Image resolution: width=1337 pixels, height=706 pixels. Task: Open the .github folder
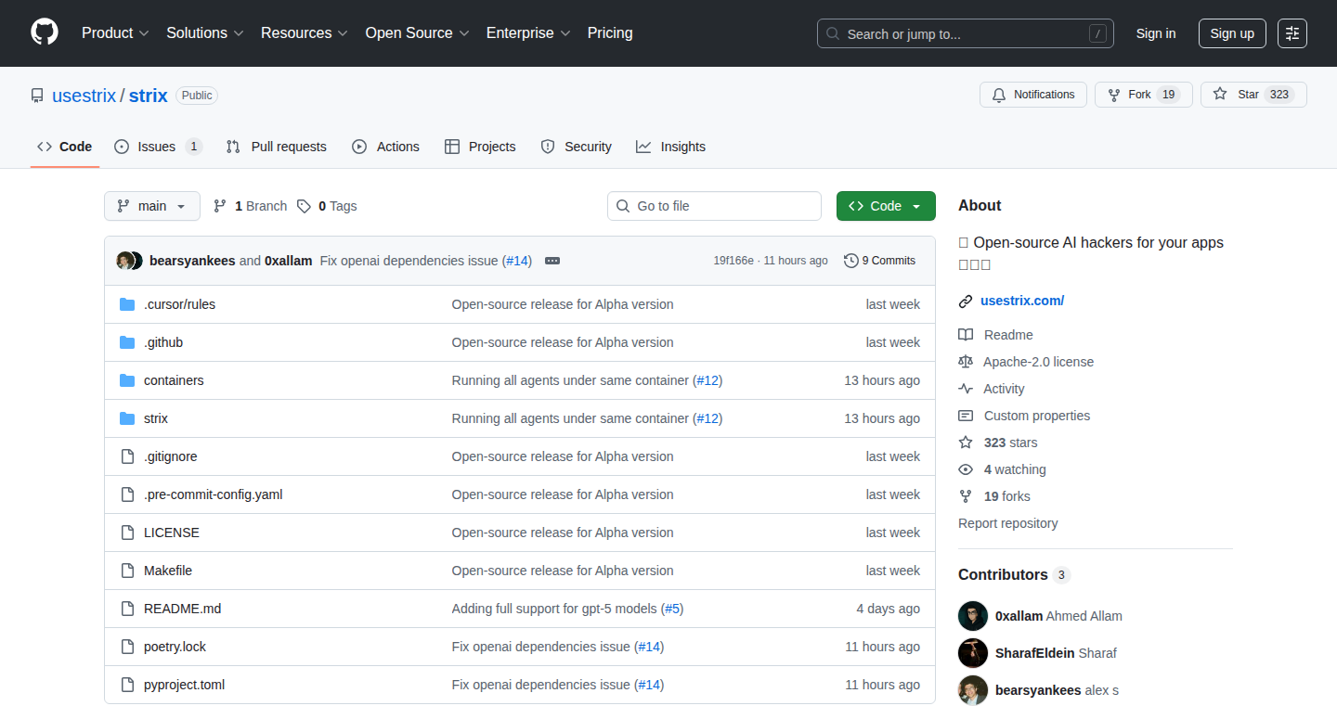(163, 342)
